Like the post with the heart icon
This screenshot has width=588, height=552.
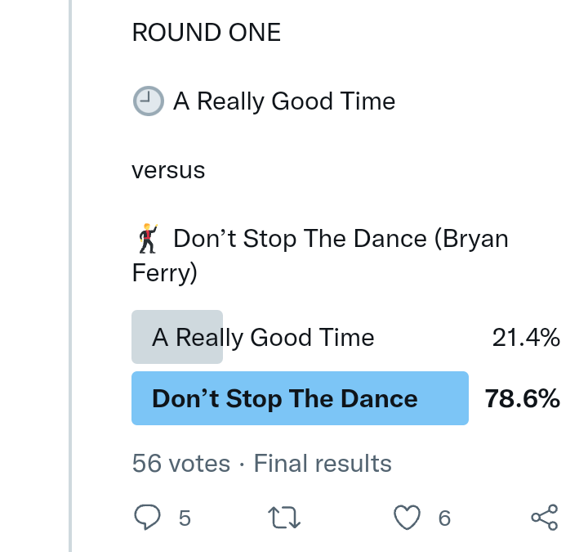tap(407, 517)
